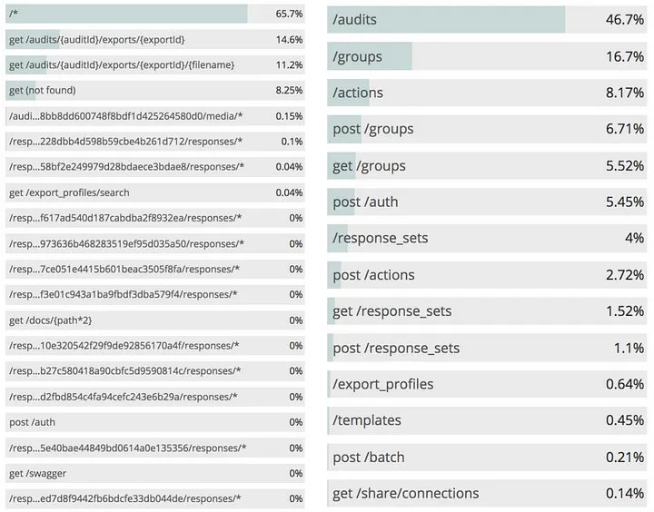The image size is (654, 512).
Task: Click the /export_profiles 0.64% row
Action: pyautogui.click(x=487, y=384)
